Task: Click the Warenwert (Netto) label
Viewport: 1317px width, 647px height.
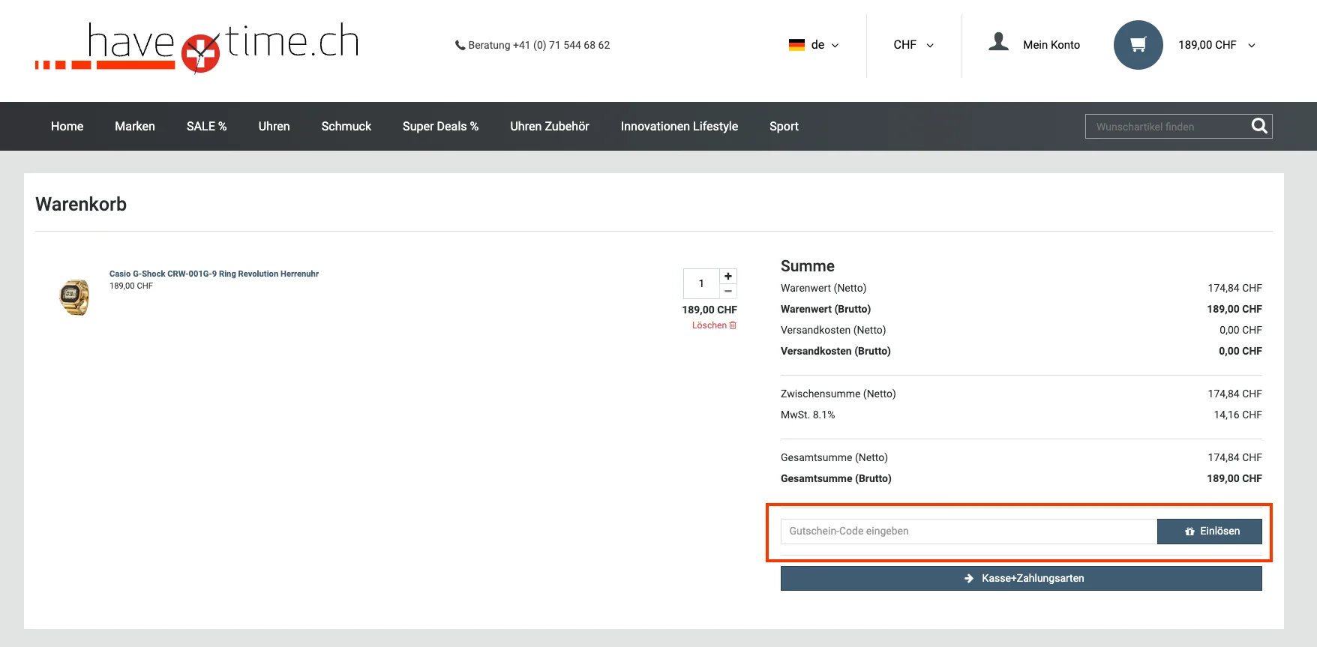Action: pos(823,288)
